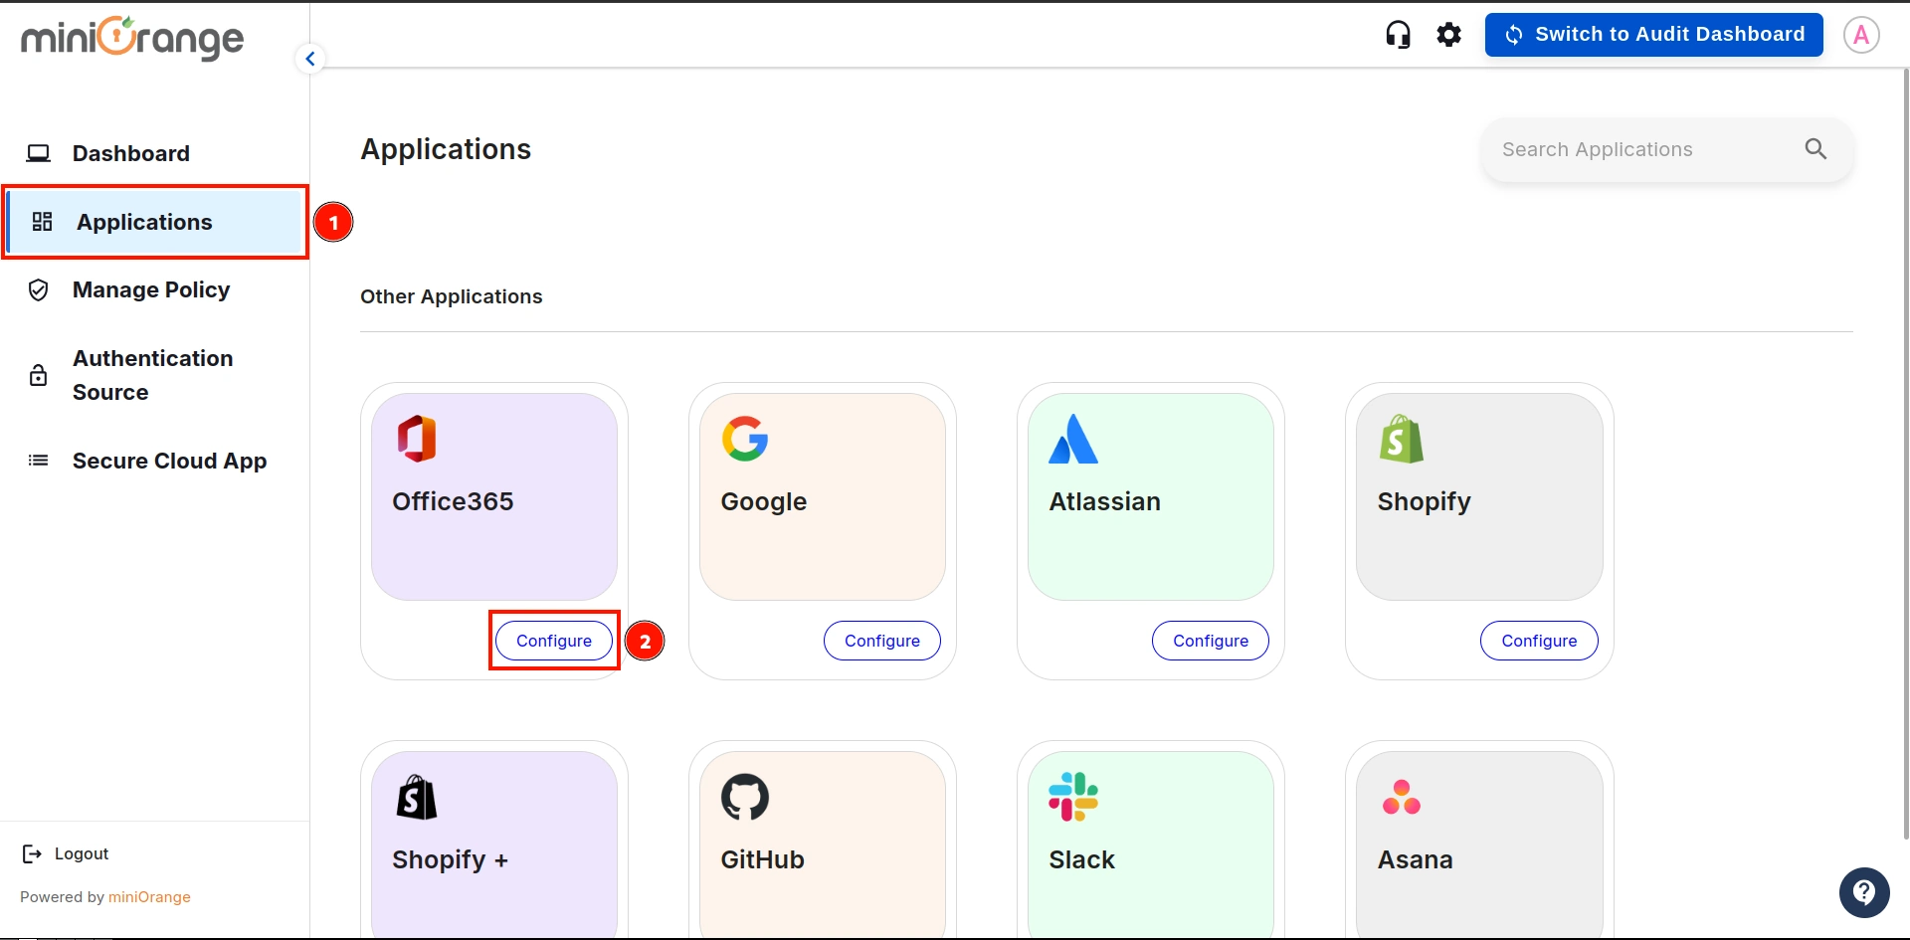The width and height of the screenshot is (1910, 940).
Task: Select the GitHub logo icon
Action: click(745, 796)
